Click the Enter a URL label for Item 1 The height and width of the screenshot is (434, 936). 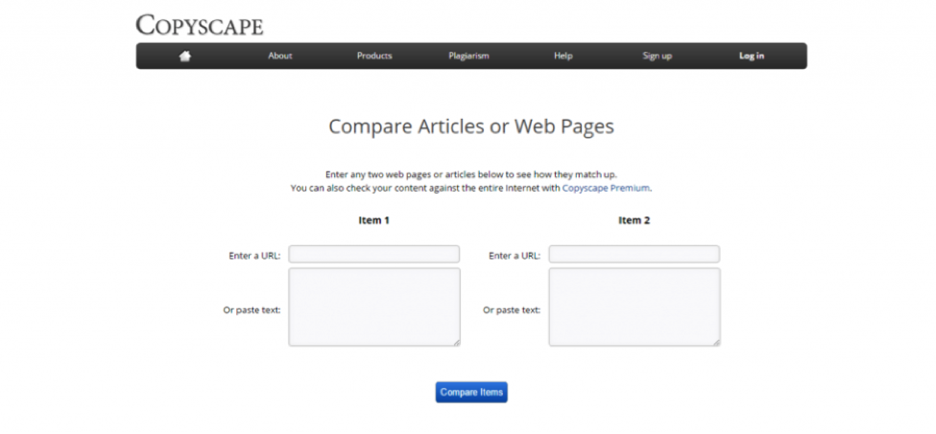click(254, 256)
